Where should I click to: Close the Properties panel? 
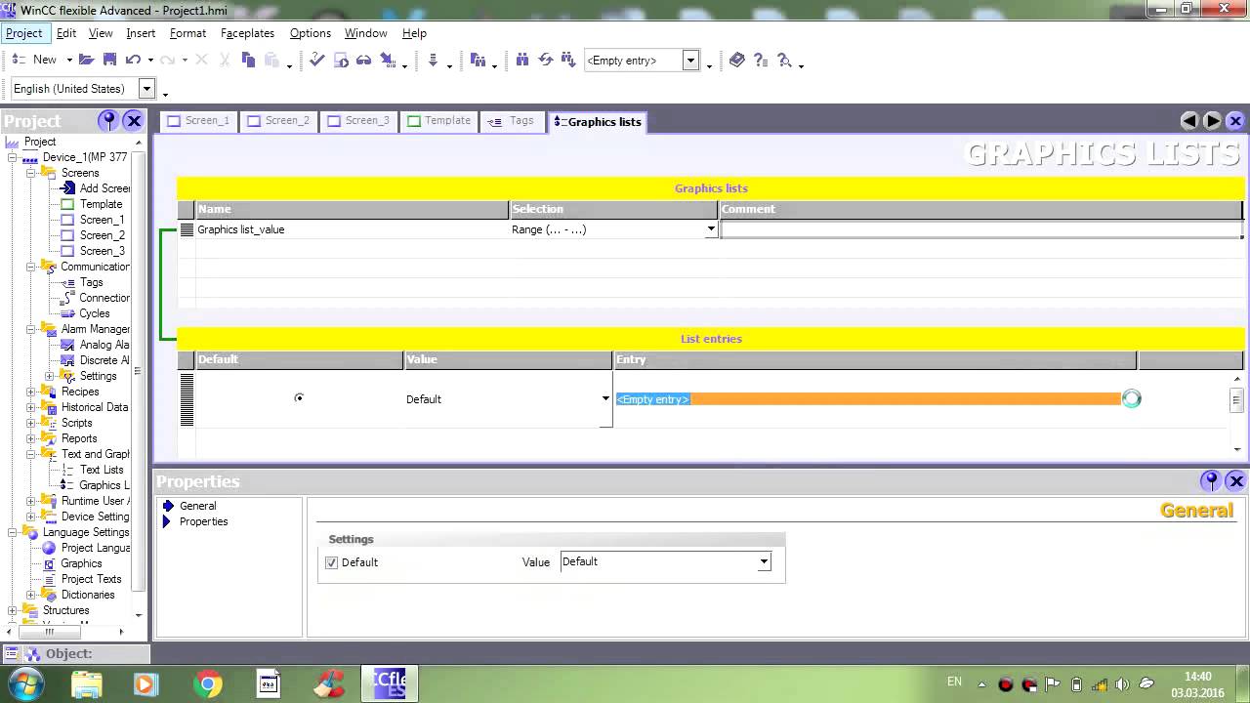tap(1235, 480)
